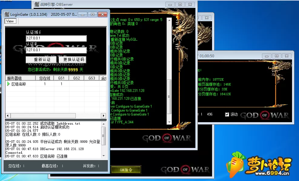Click the LoginGate log scroll-down arrow

104,156
